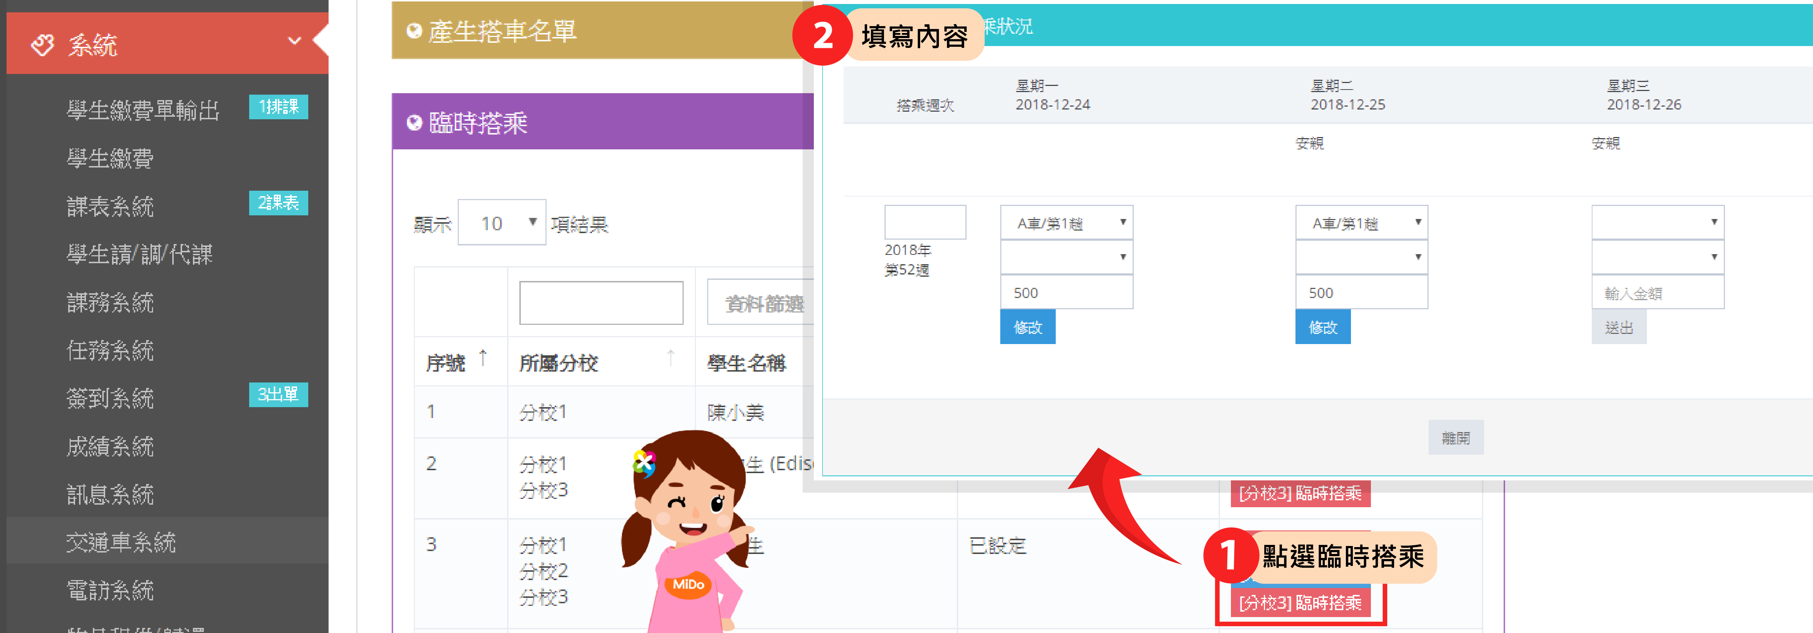Select 學生繳費 sidebar item

tap(110, 158)
